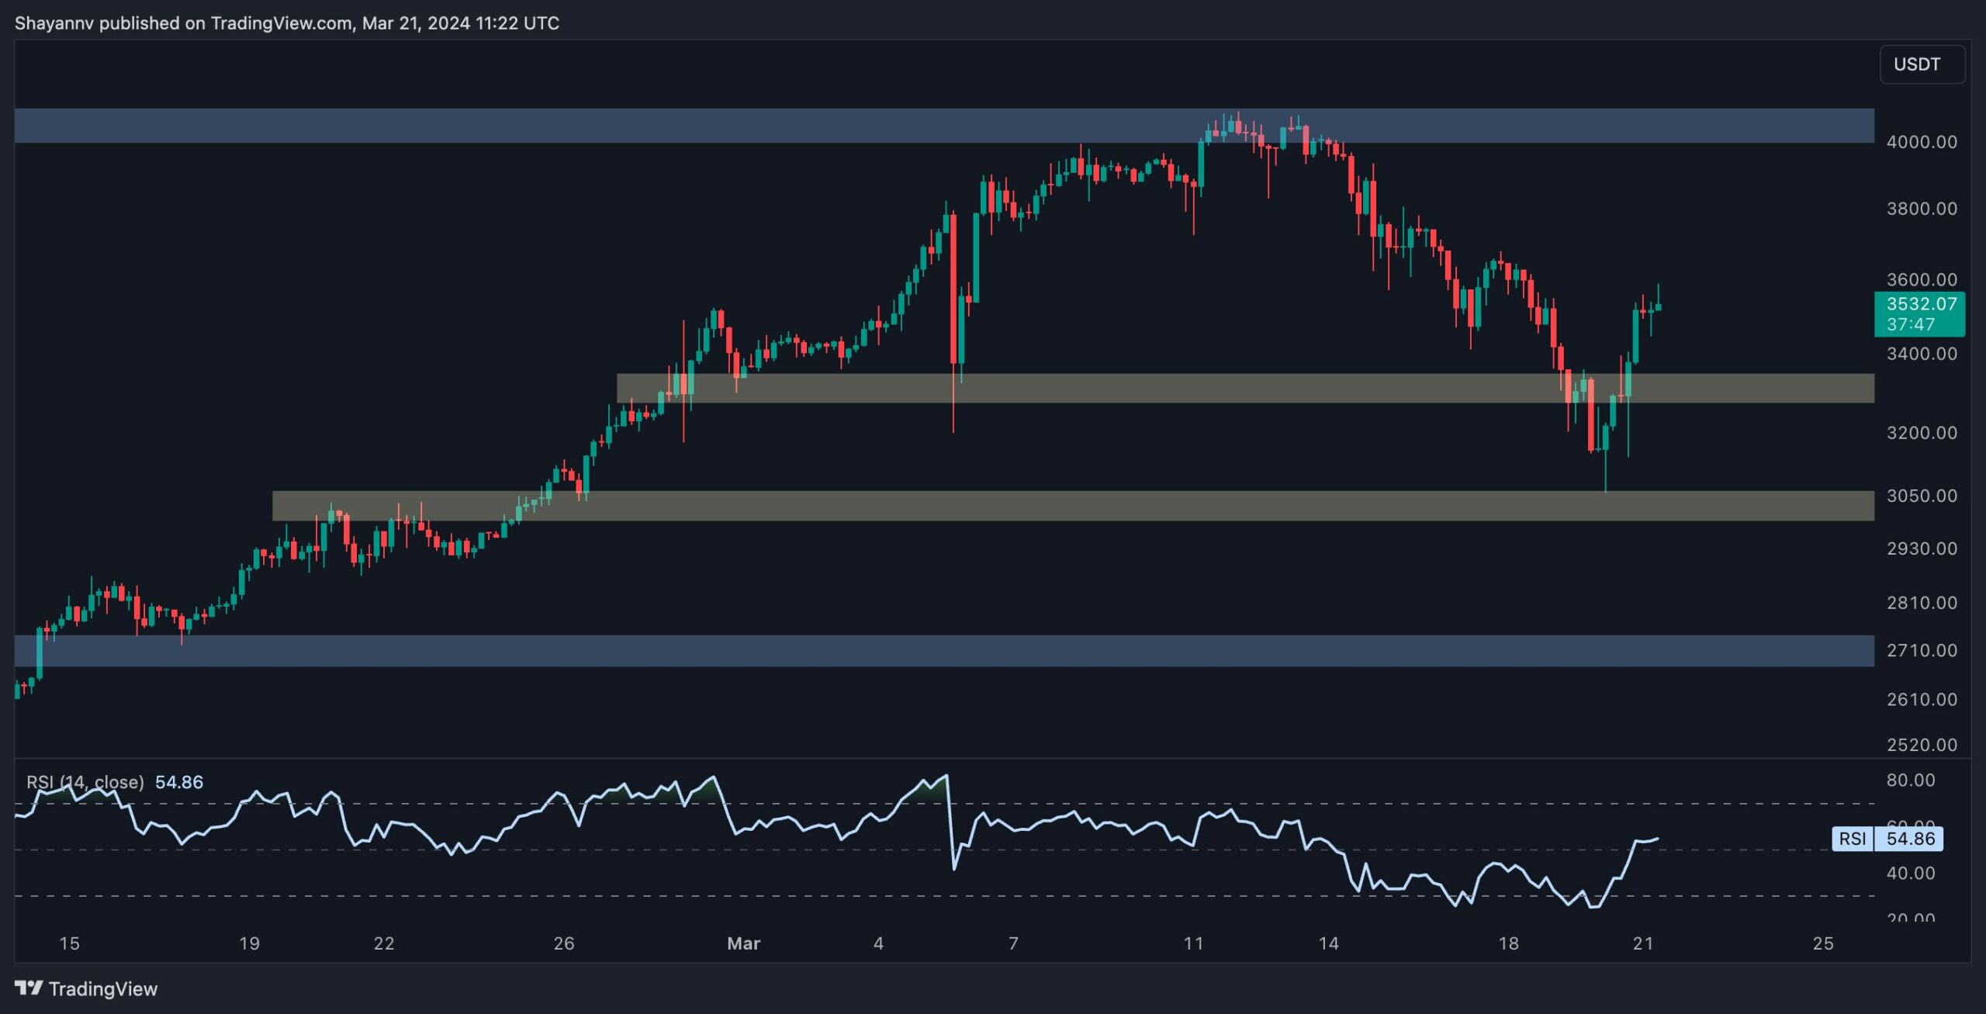Click the latest green candle near 3532
Viewport: 1986px width, 1014px height.
coord(1658,307)
